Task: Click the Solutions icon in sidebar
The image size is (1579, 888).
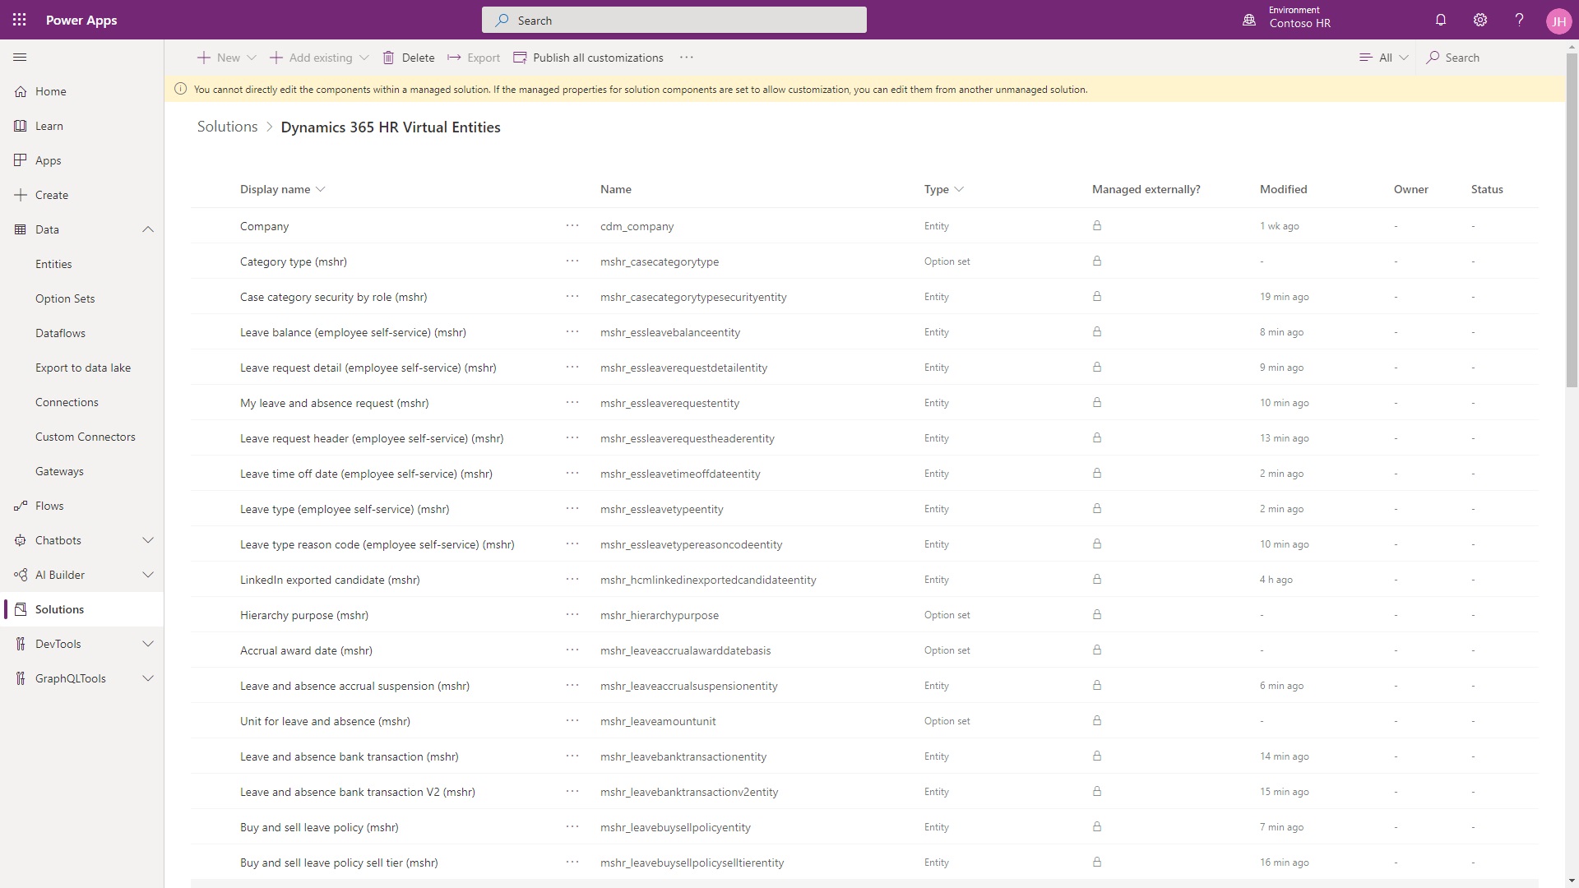Action: 20,609
